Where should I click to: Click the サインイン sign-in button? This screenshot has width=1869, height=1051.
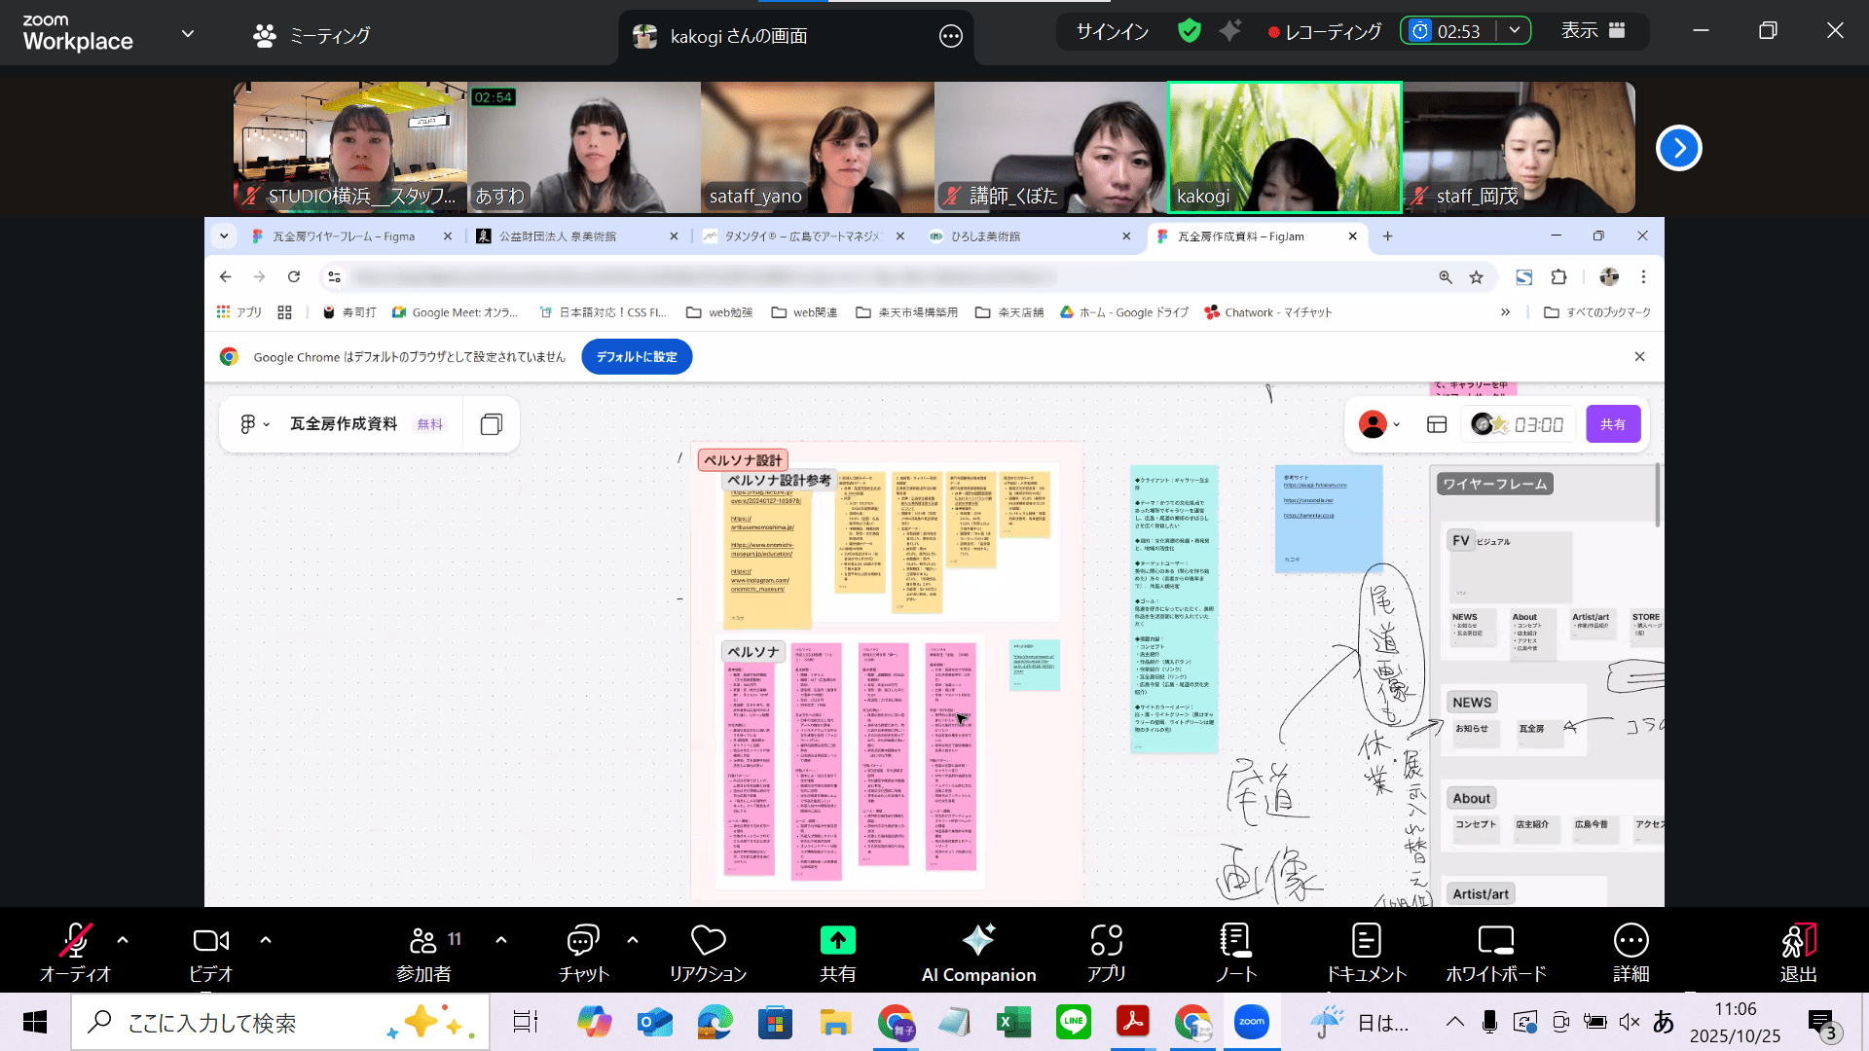[x=1112, y=31]
